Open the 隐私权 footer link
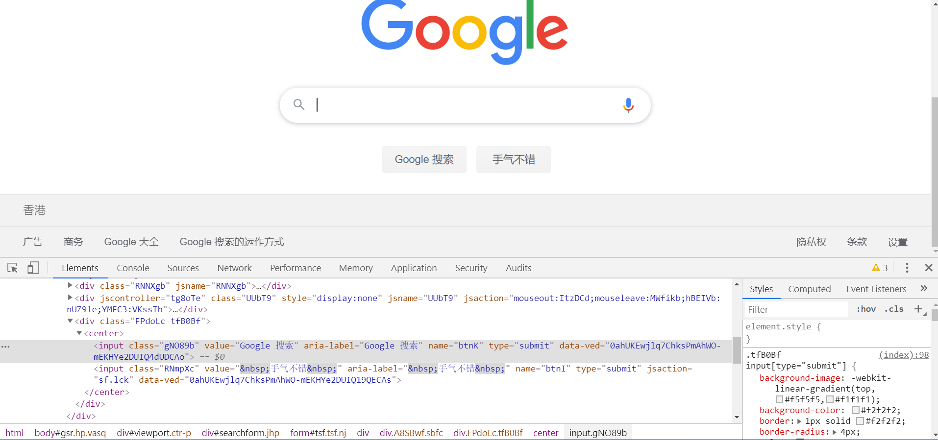This screenshot has height=440, width=938. click(811, 242)
